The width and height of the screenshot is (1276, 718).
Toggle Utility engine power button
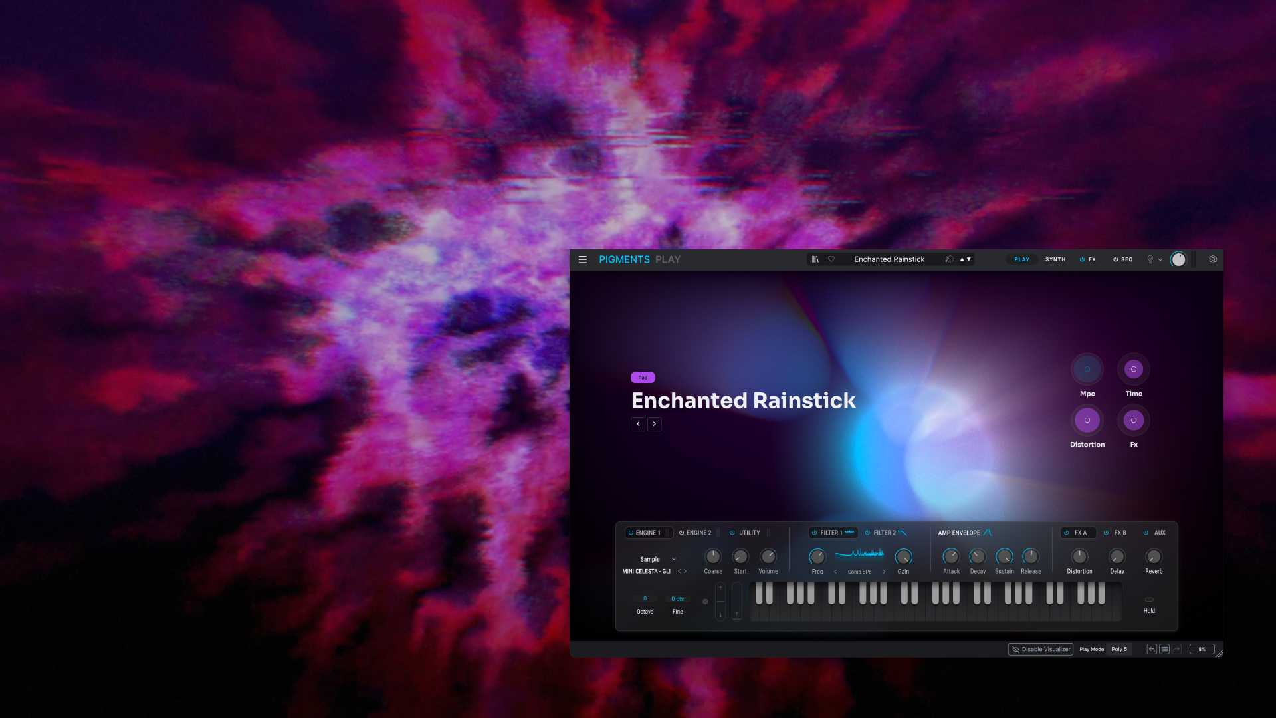click(x=732, y=533)
